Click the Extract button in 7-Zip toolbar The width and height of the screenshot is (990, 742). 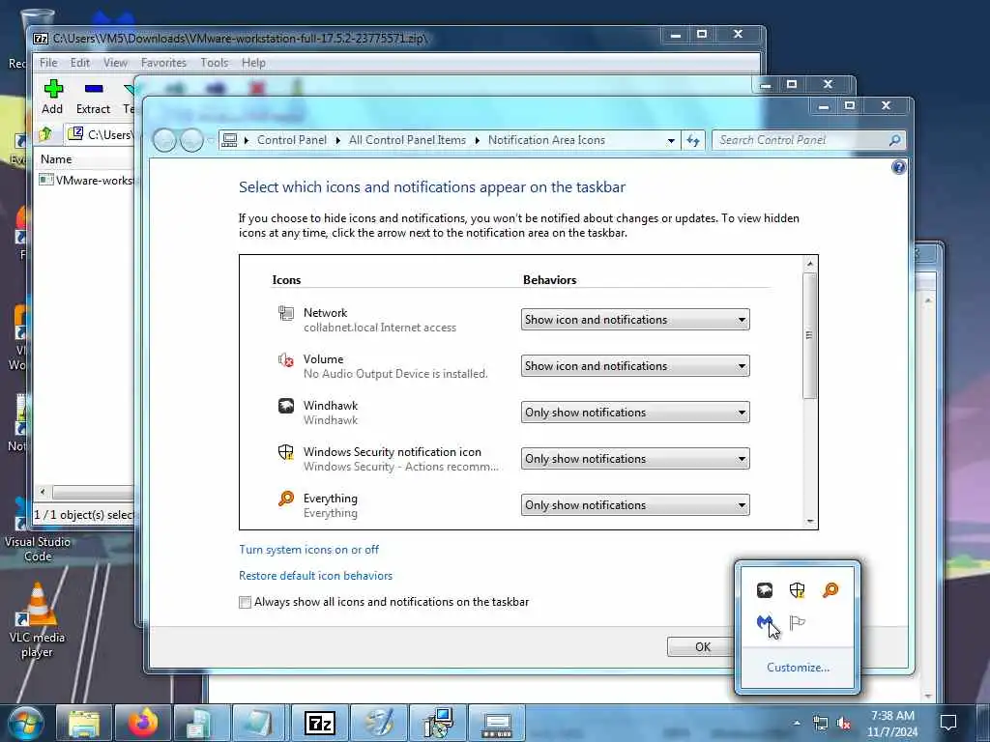click(93, 97)
